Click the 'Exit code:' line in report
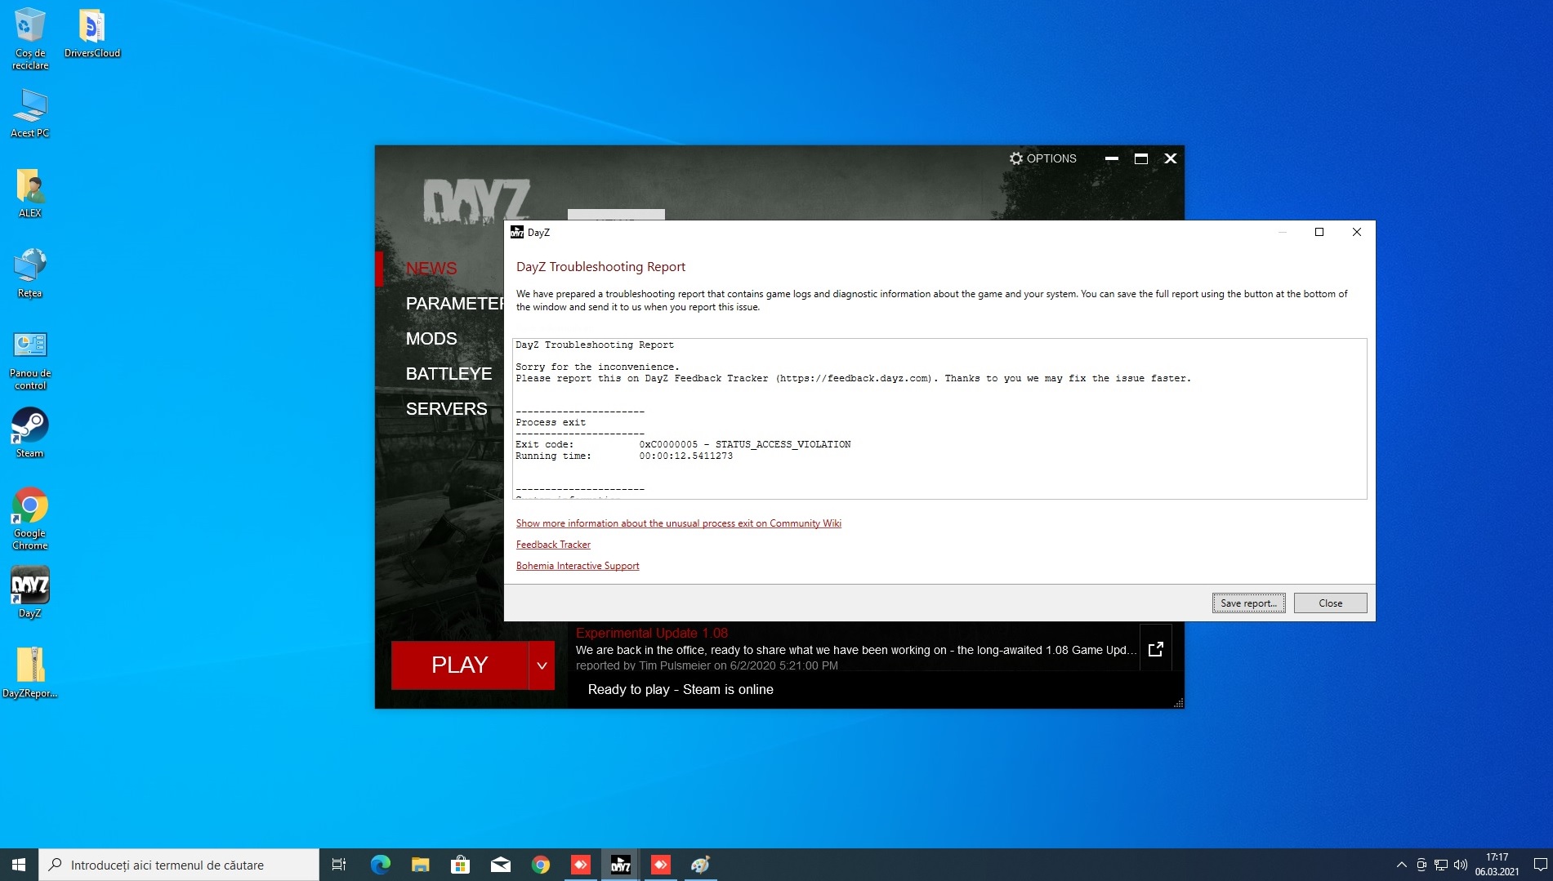1553x881 pixels. (x=683, y=444)
